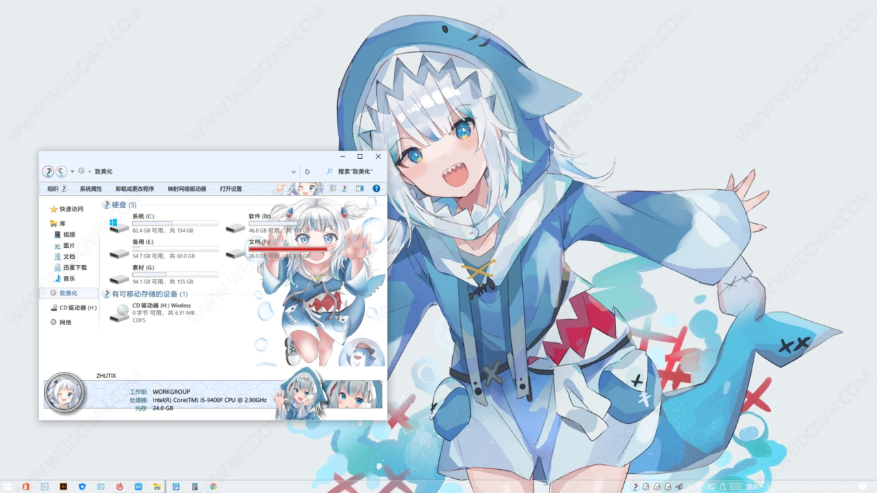Collapse the 硬盘 (5) group header

[x=120, y=205]
